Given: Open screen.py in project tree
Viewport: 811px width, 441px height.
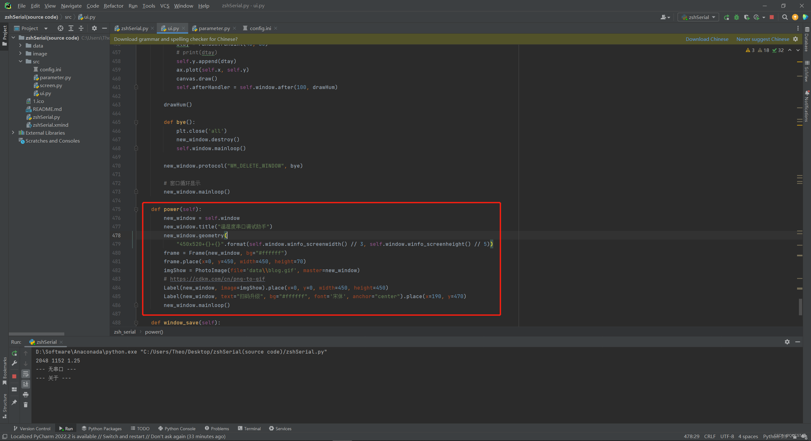Looking at the screenshot, I should tap(51, 85).
